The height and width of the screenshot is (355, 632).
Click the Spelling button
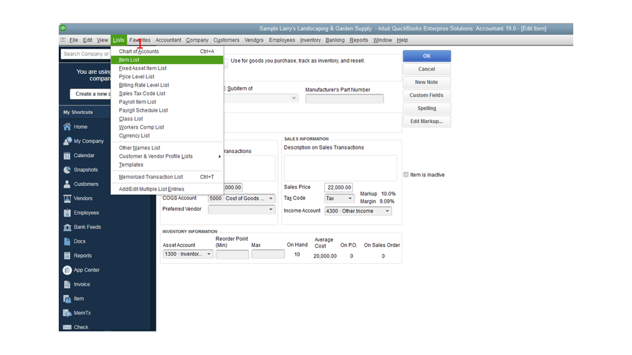coord(427,108)
